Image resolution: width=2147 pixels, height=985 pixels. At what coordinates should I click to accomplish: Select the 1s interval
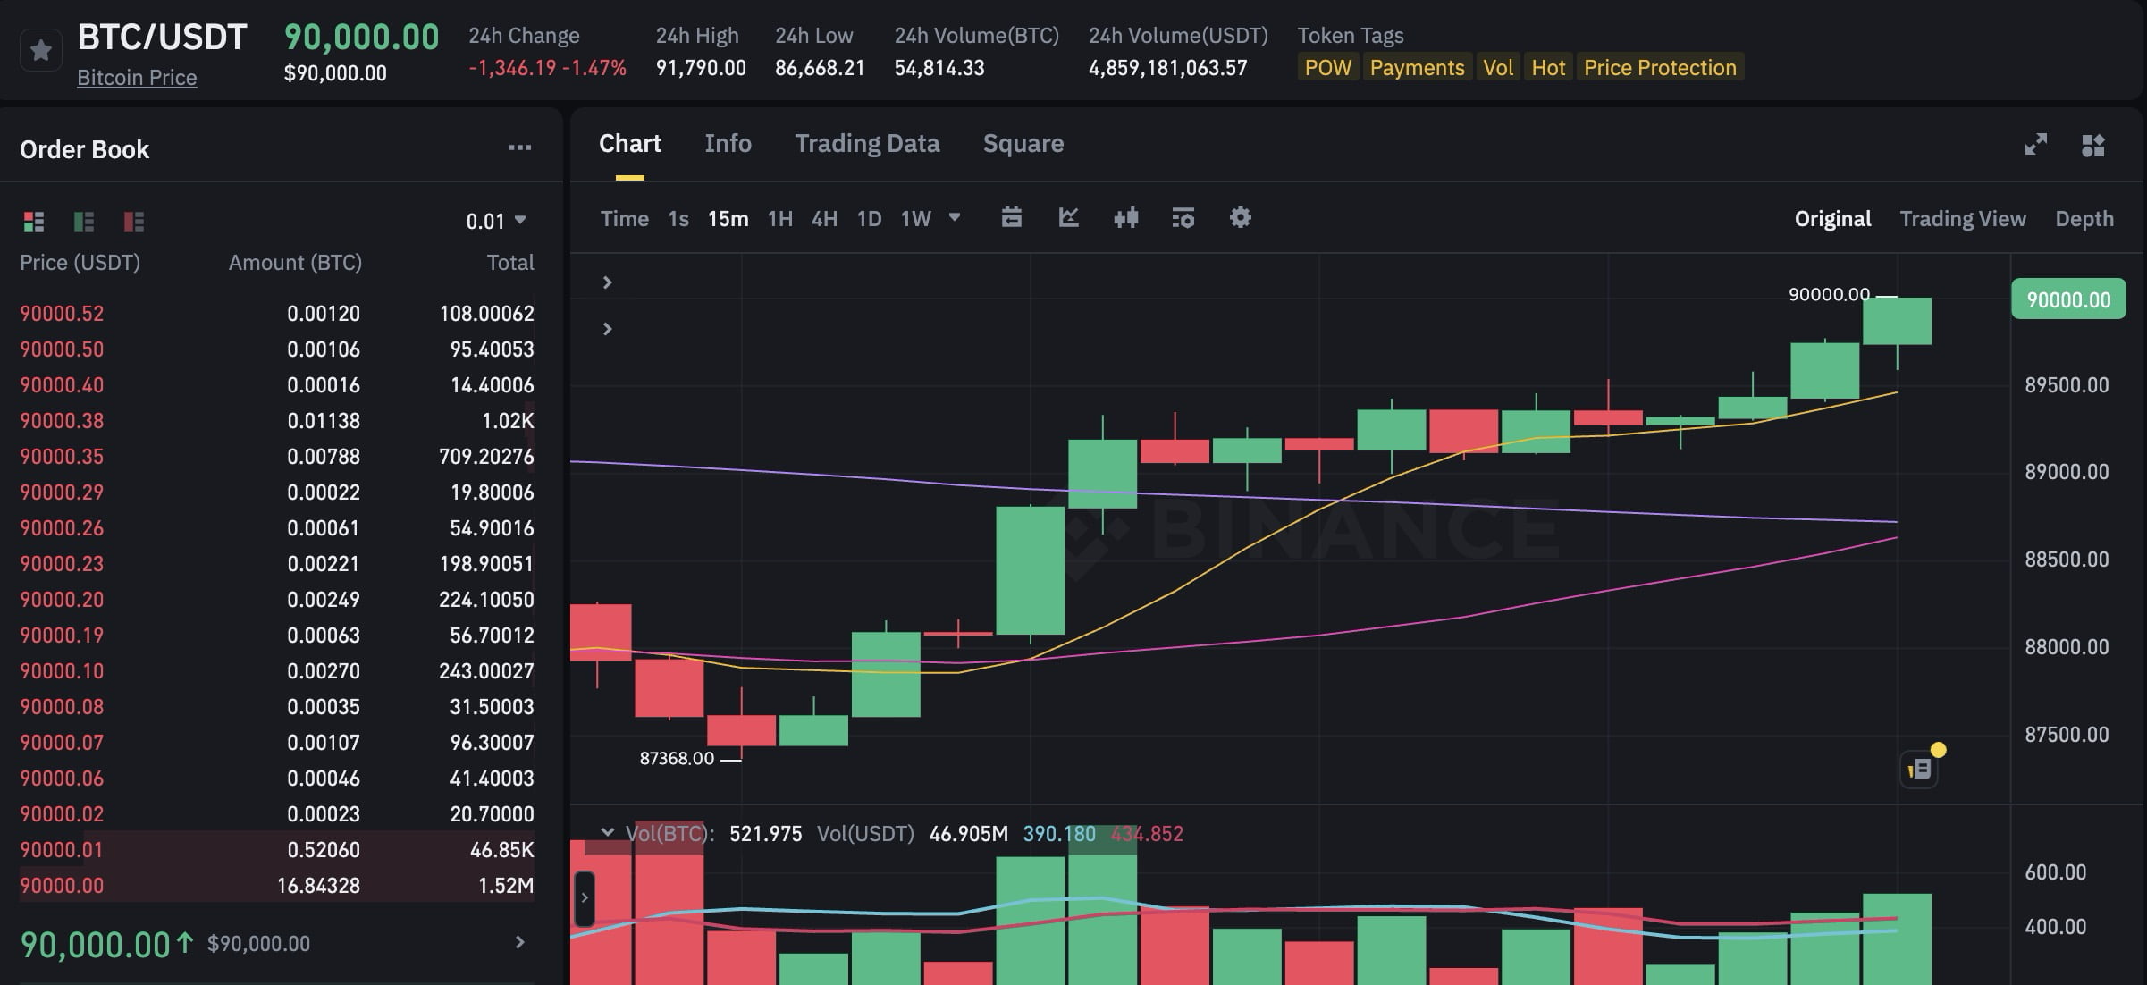678,219
